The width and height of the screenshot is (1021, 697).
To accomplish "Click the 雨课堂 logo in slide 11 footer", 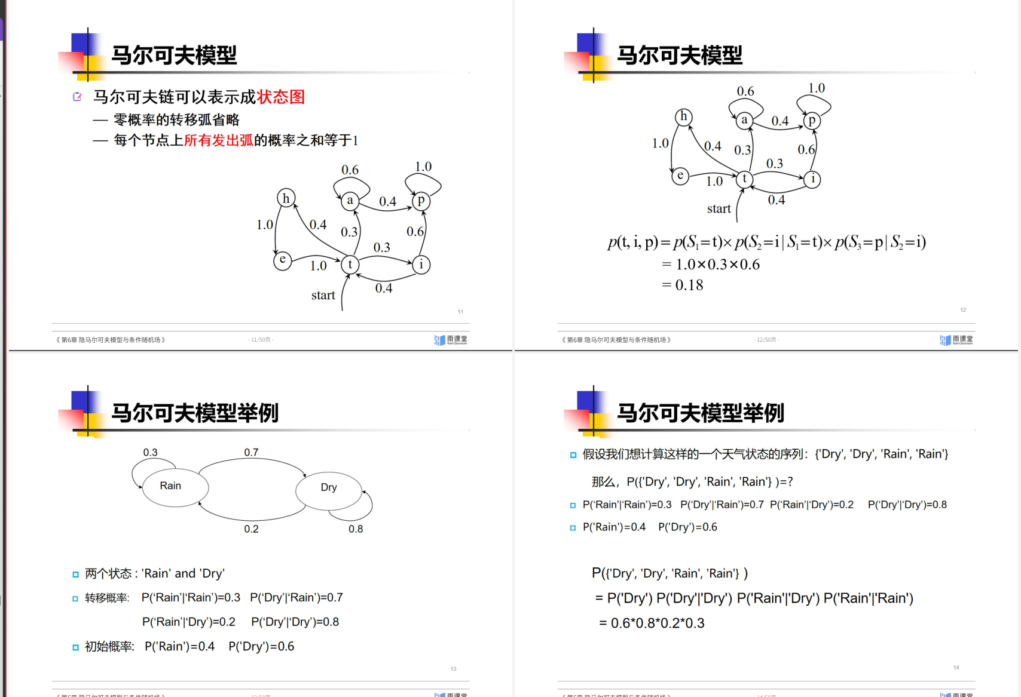I will pyautogui.click(x=451, y=340).
